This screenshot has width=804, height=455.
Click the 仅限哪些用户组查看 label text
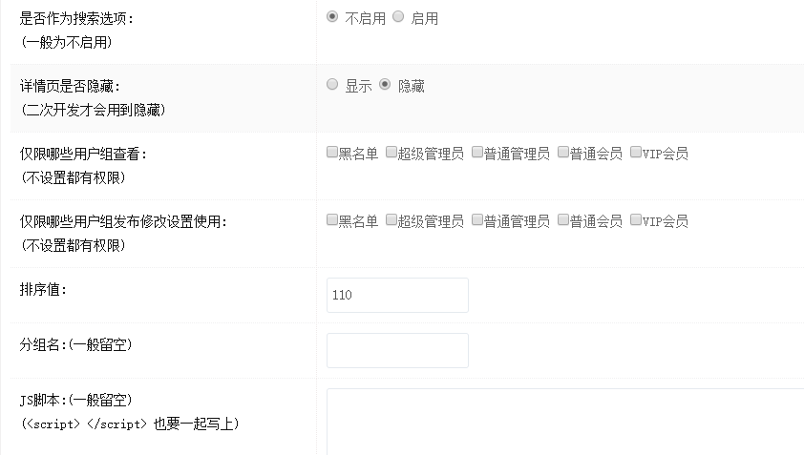pos(83,154)
